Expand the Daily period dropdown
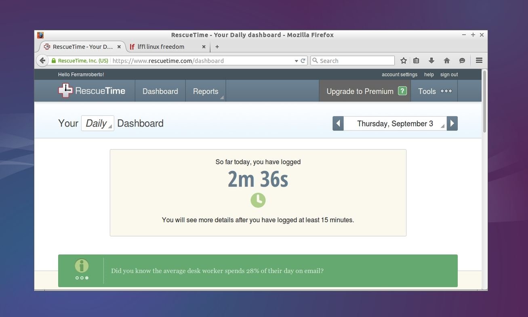Viewport: 528px width, 317px height. [x=98, y=123]
